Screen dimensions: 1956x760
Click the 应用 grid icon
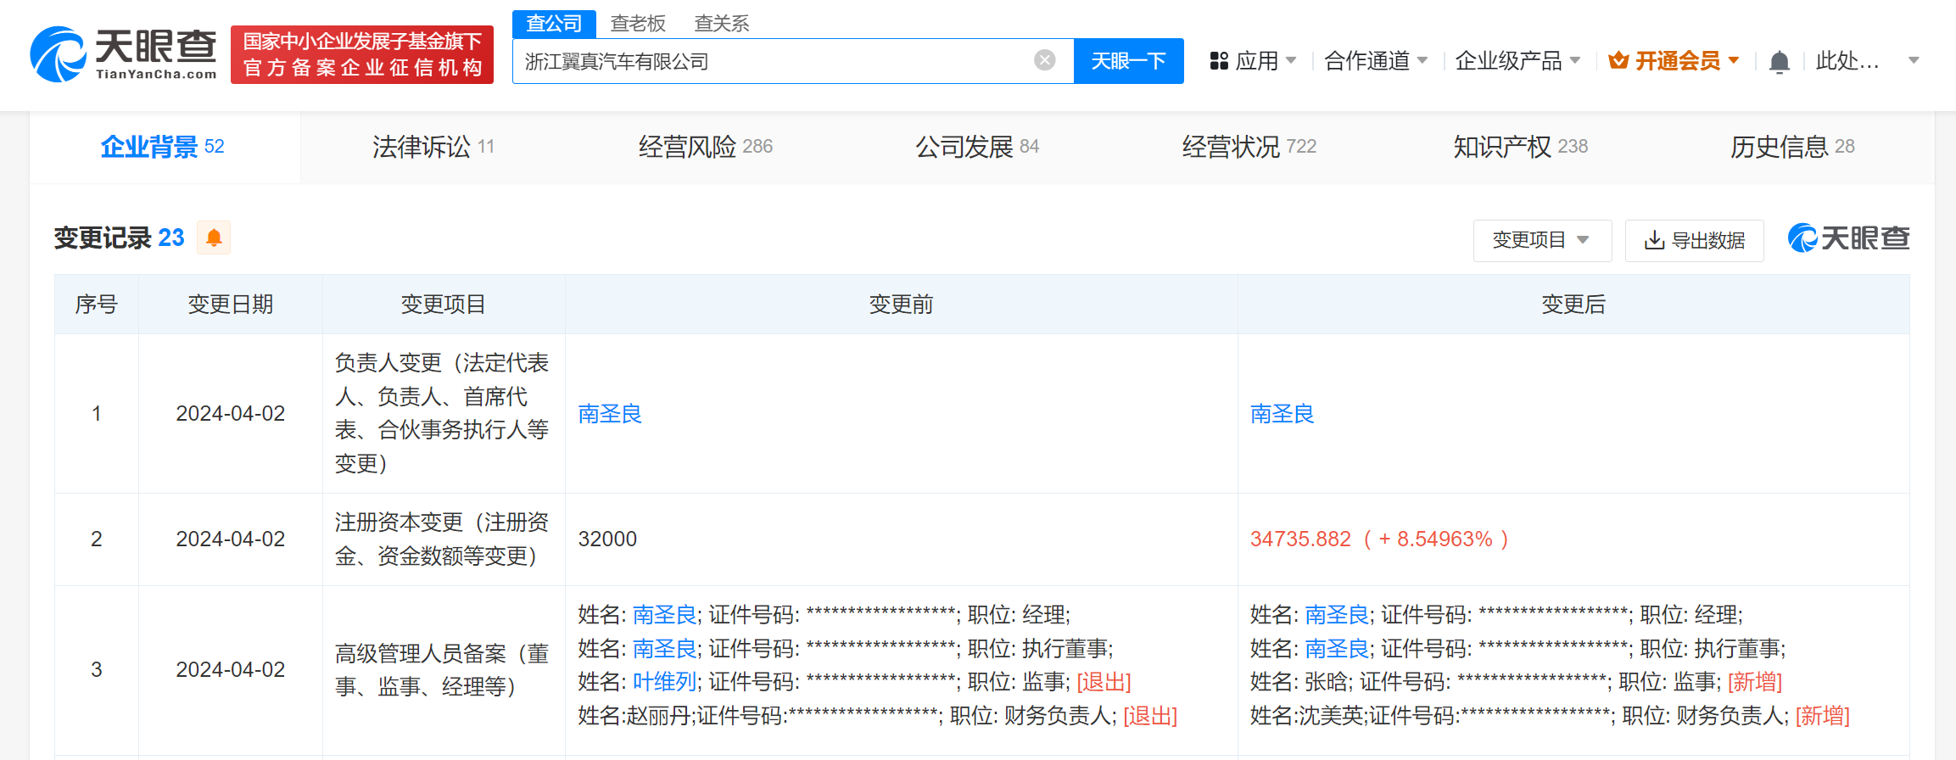1219,61
